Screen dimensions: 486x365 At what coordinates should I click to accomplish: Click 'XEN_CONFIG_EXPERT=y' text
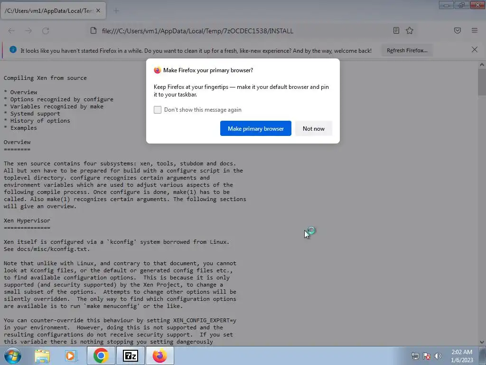click(205, 320)
